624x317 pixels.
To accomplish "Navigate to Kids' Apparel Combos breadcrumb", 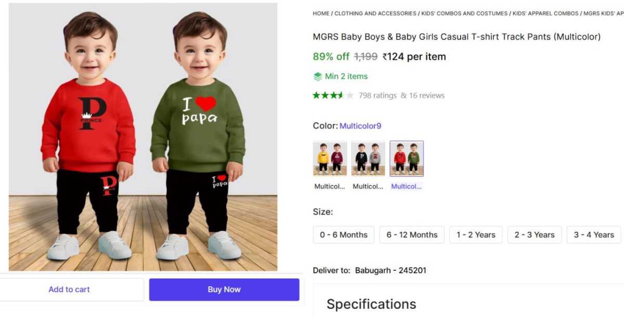I will pyautogui.click(x=545, y=14).
